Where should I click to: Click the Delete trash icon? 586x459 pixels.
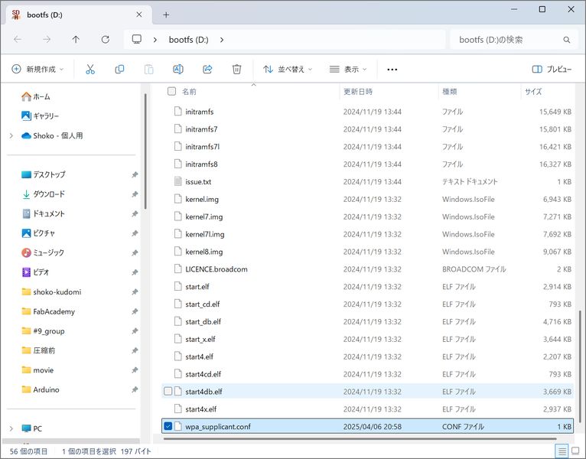coord(236,69)
